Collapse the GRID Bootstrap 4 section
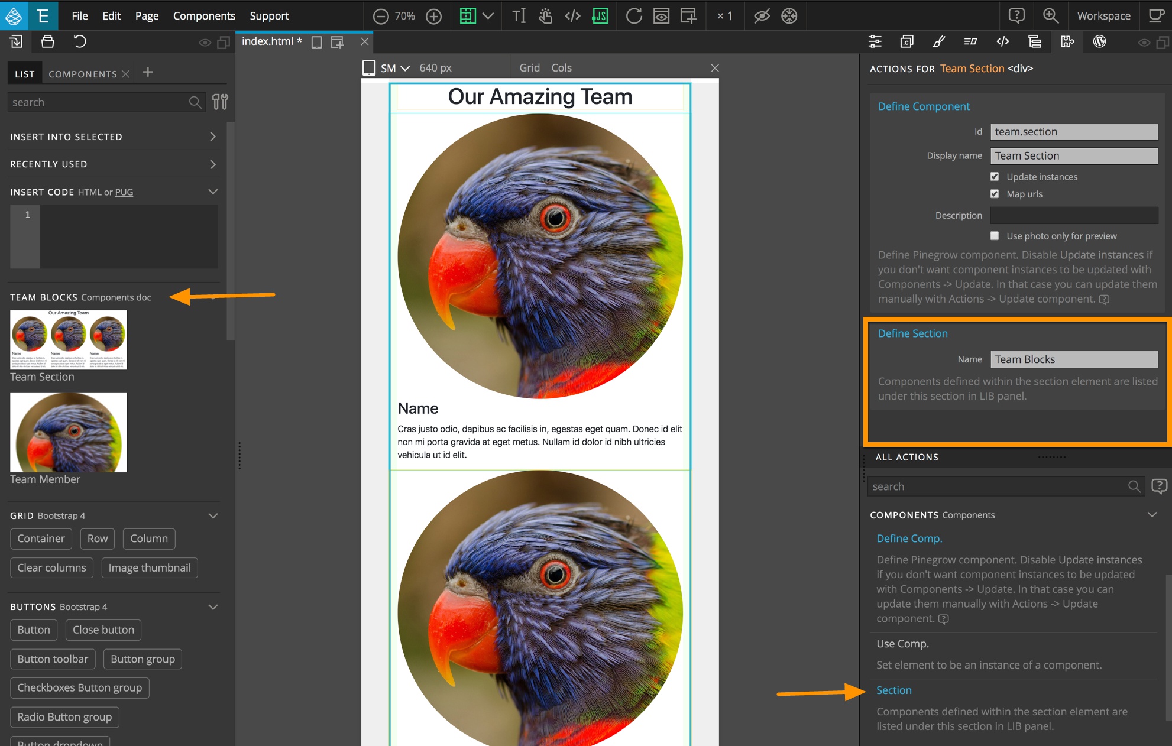Image resolution: width=1172 pixels, height=746 pixels. 213,515
